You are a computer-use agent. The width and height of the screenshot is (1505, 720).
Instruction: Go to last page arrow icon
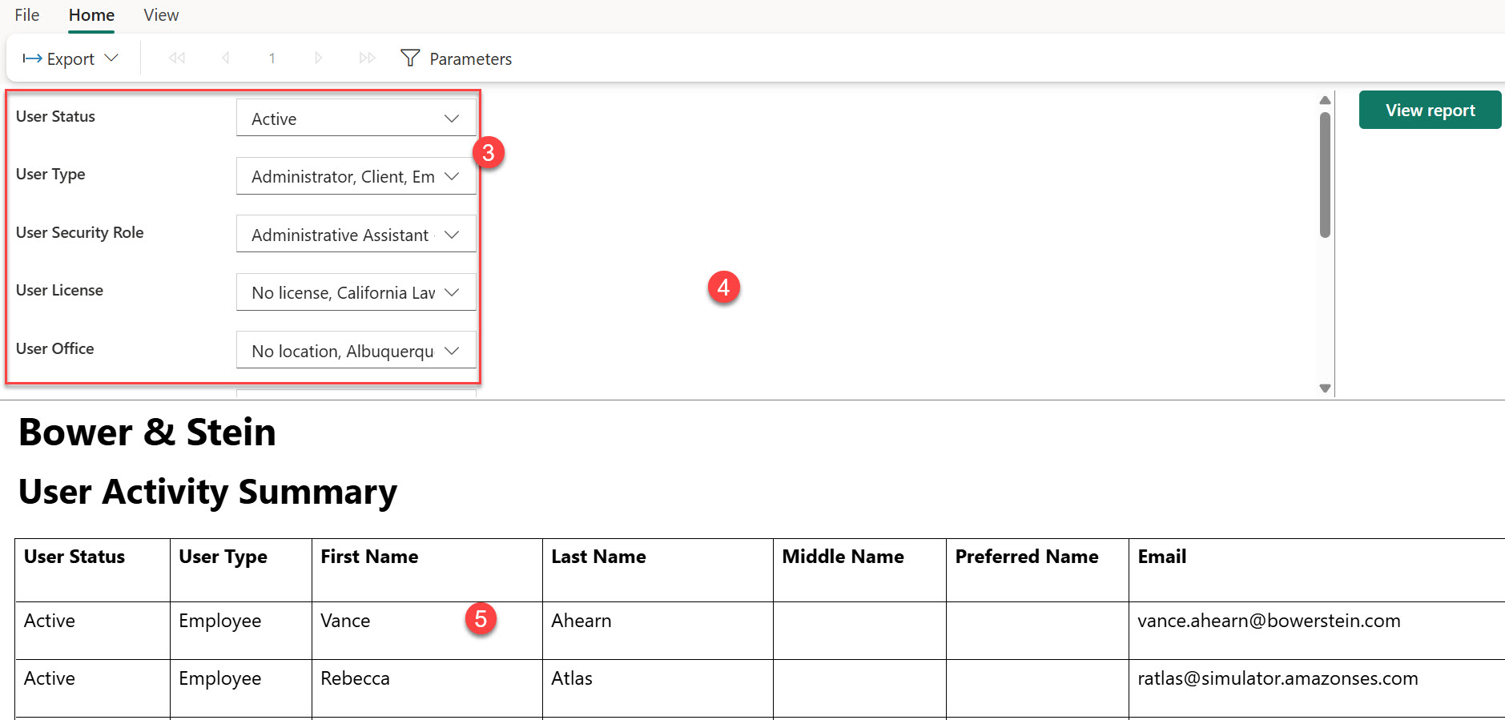click(368, 58)
